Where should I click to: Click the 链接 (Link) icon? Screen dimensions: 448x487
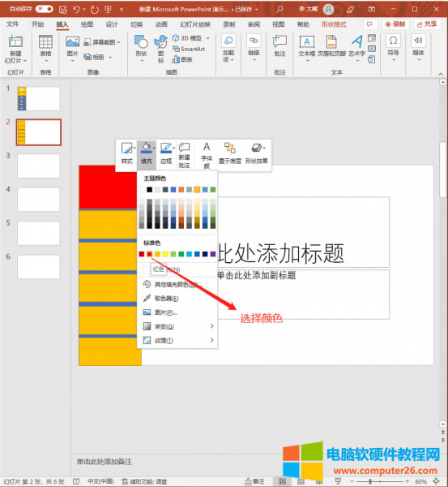(254, 41)
